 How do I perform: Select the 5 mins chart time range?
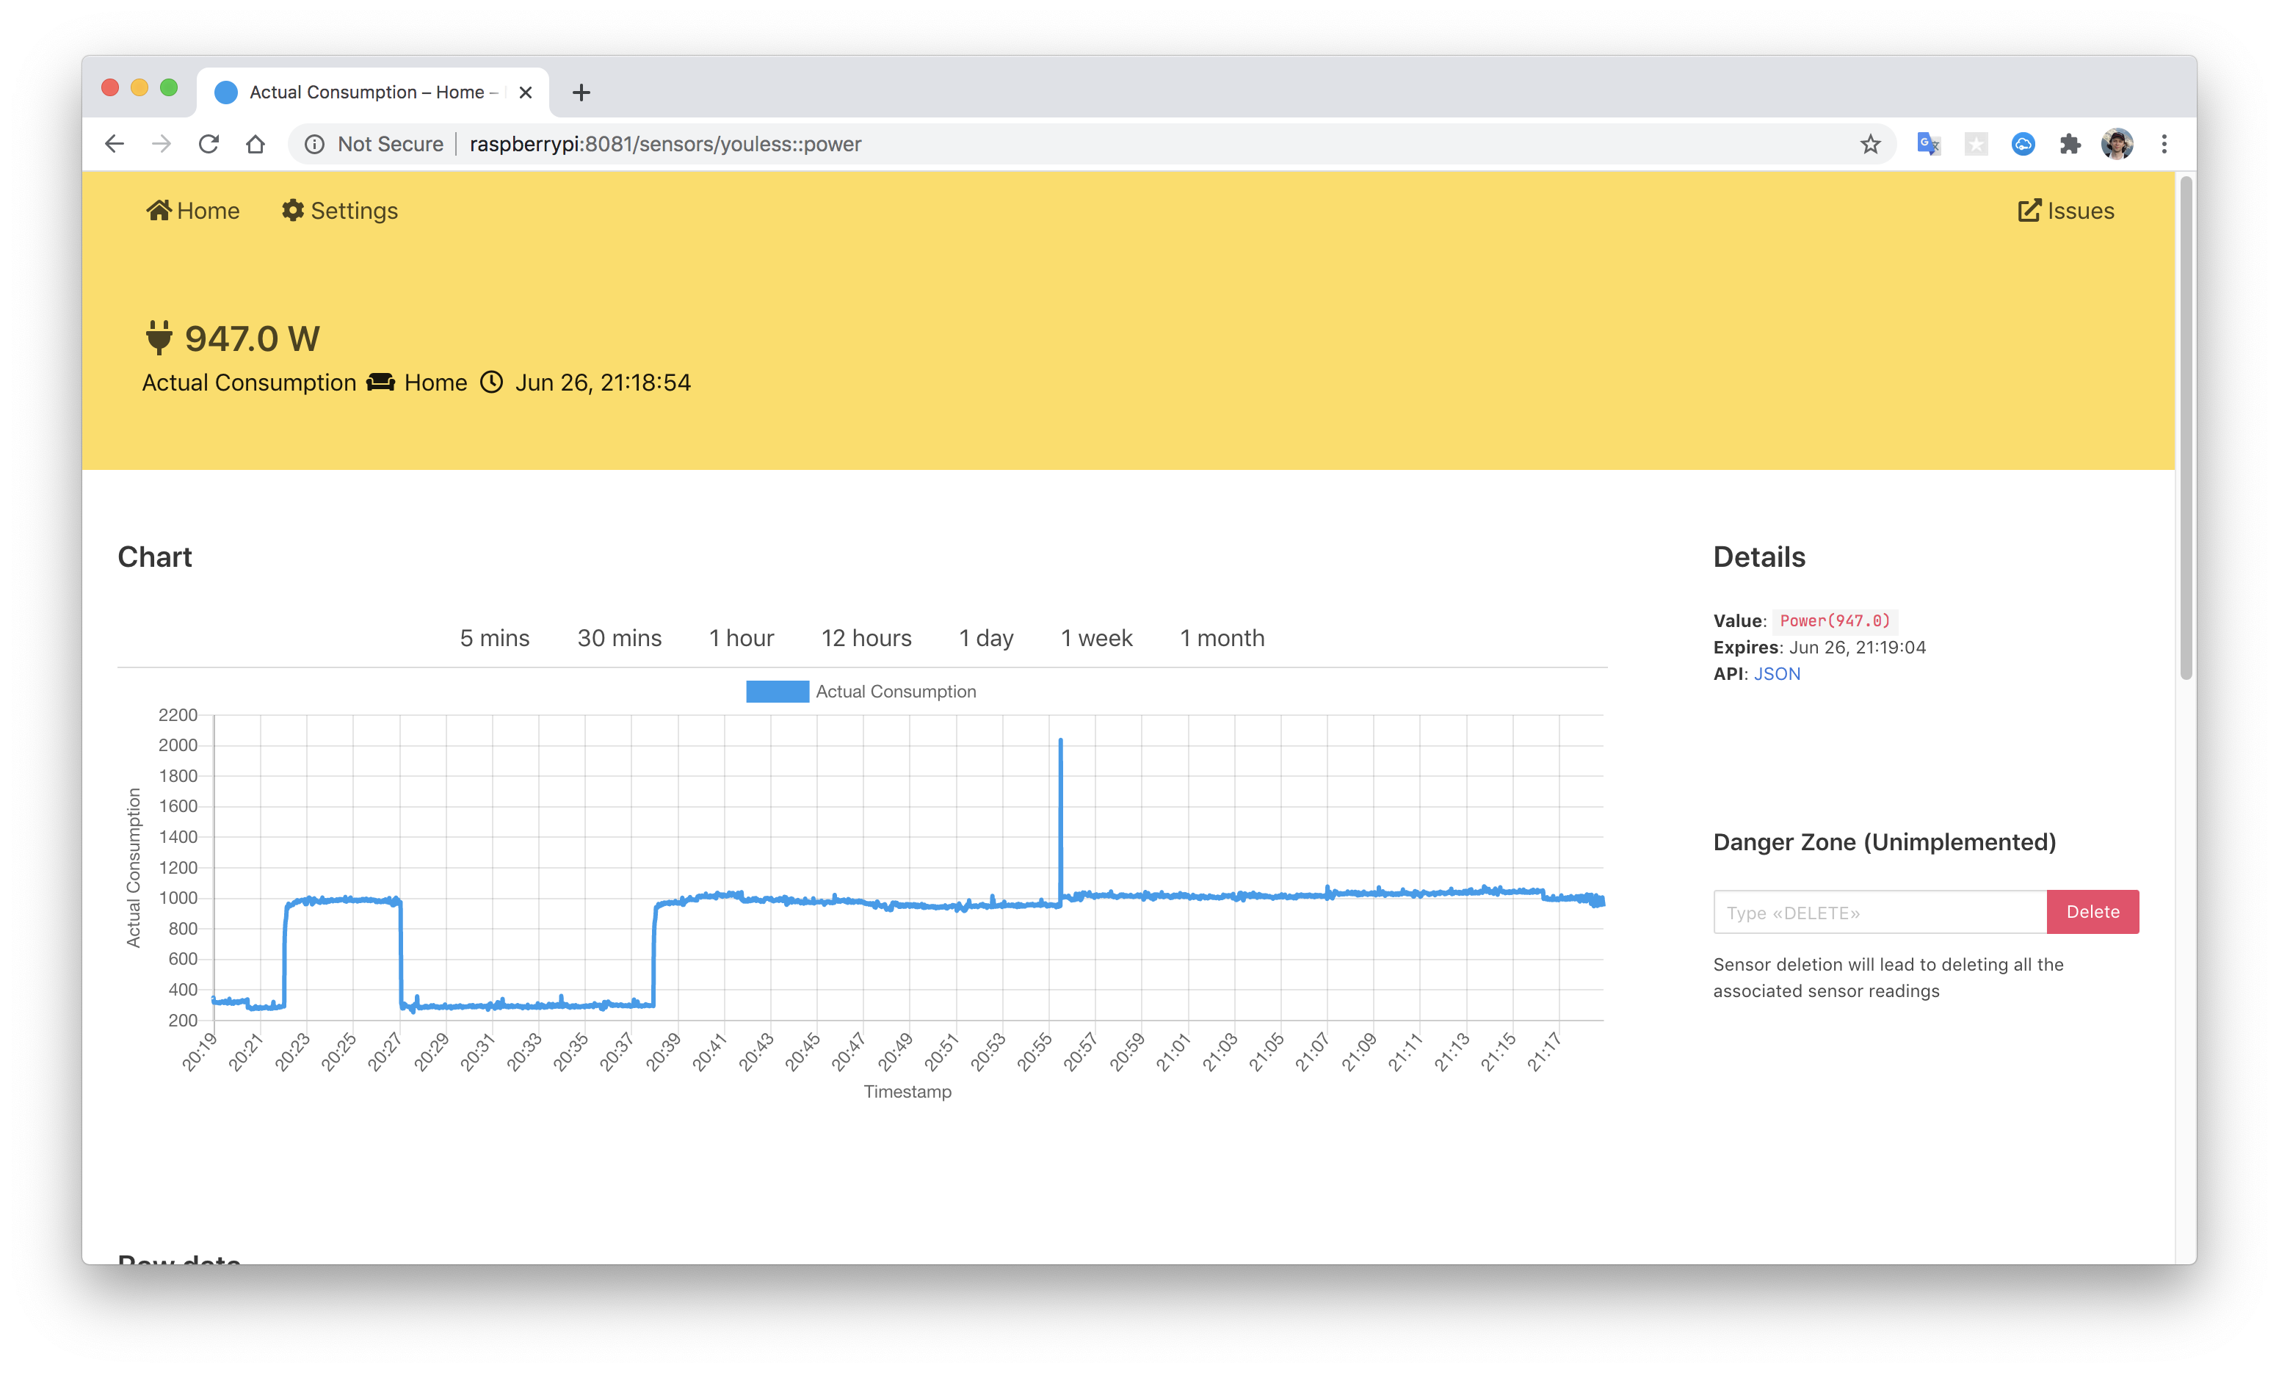tap(493, 637)
